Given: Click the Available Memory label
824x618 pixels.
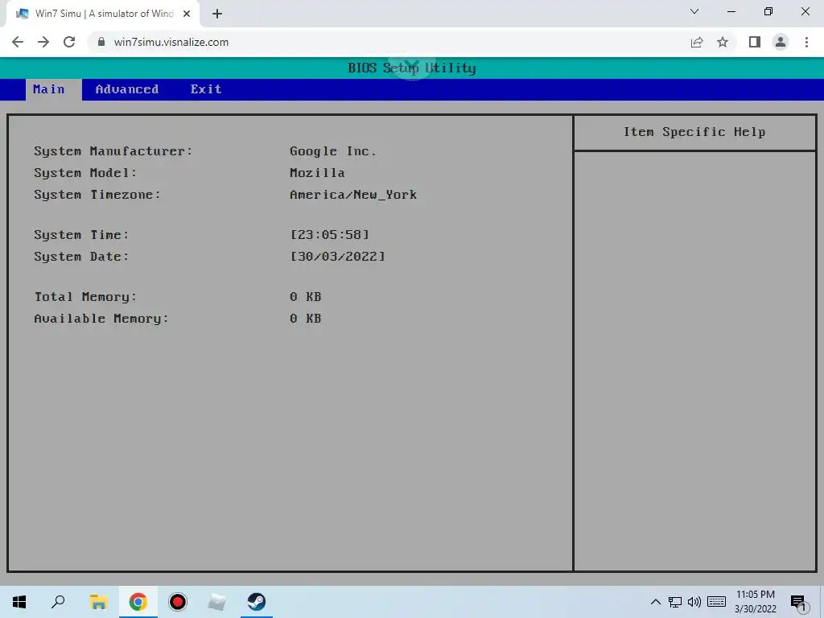Looking at the screenshot, I should tap(101, 319).
